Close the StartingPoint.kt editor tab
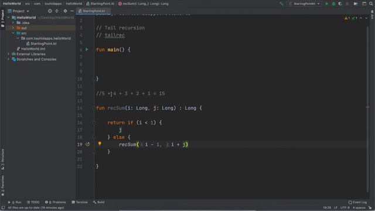Screen dimensions: 375x211 tap(108, 11)
